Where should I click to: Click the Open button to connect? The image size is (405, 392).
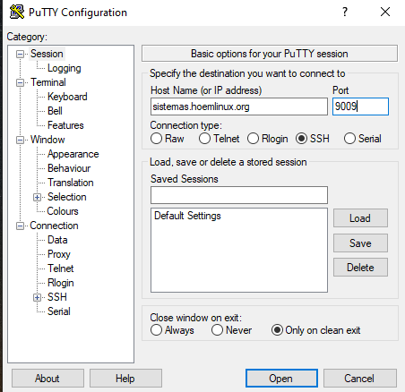281,379
